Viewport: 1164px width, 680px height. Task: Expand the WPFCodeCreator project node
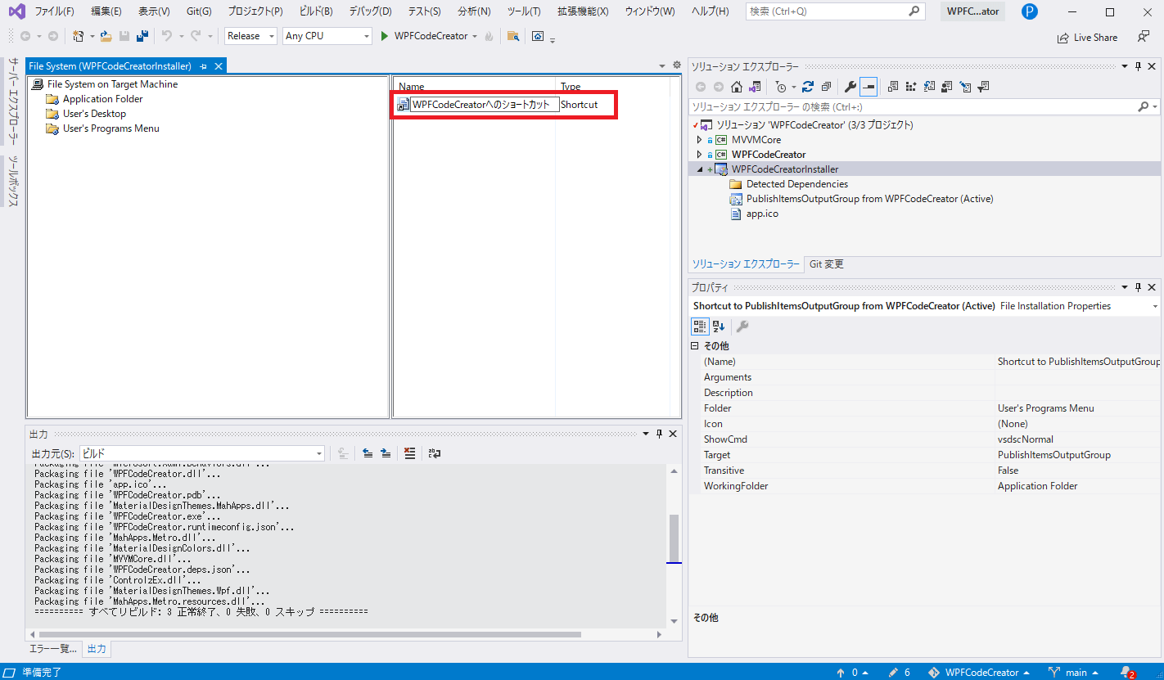[699, 155]
